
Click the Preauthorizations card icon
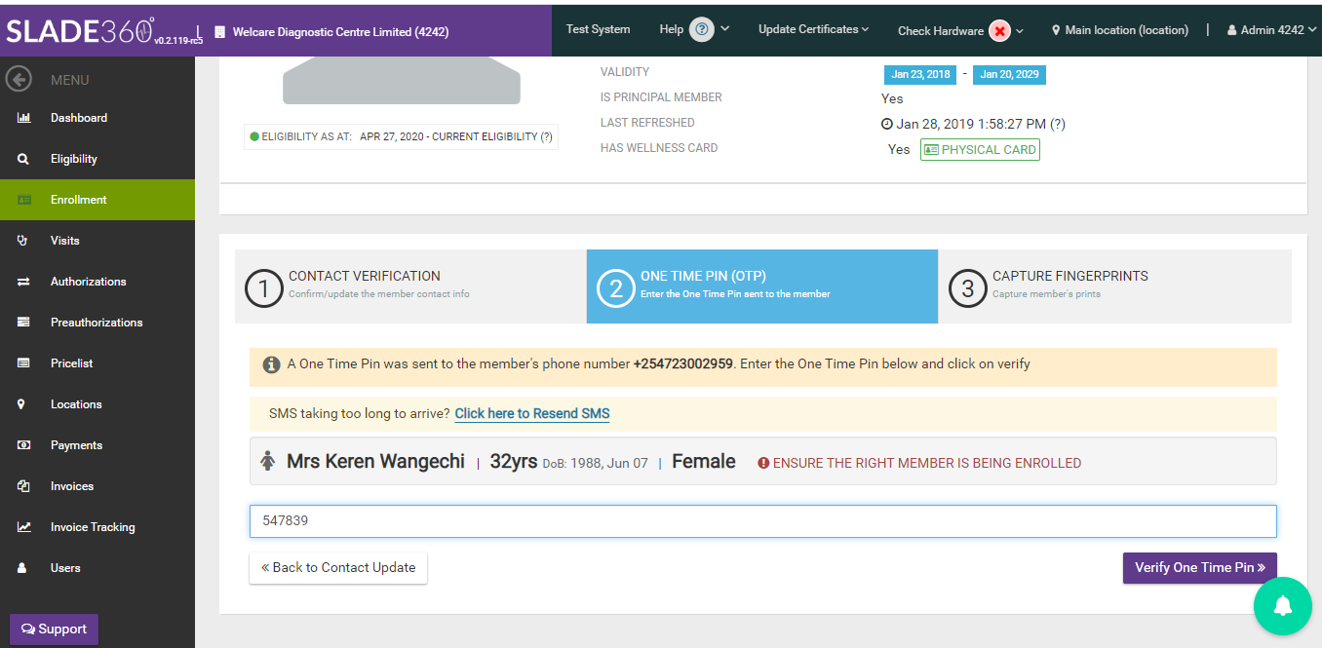pos(24,323)
